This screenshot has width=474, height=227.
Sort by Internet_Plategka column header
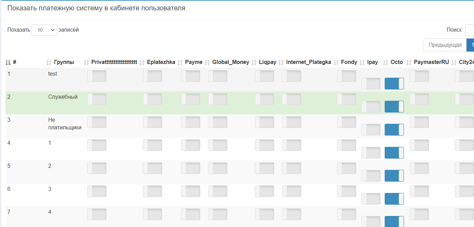tap(308, 62)
